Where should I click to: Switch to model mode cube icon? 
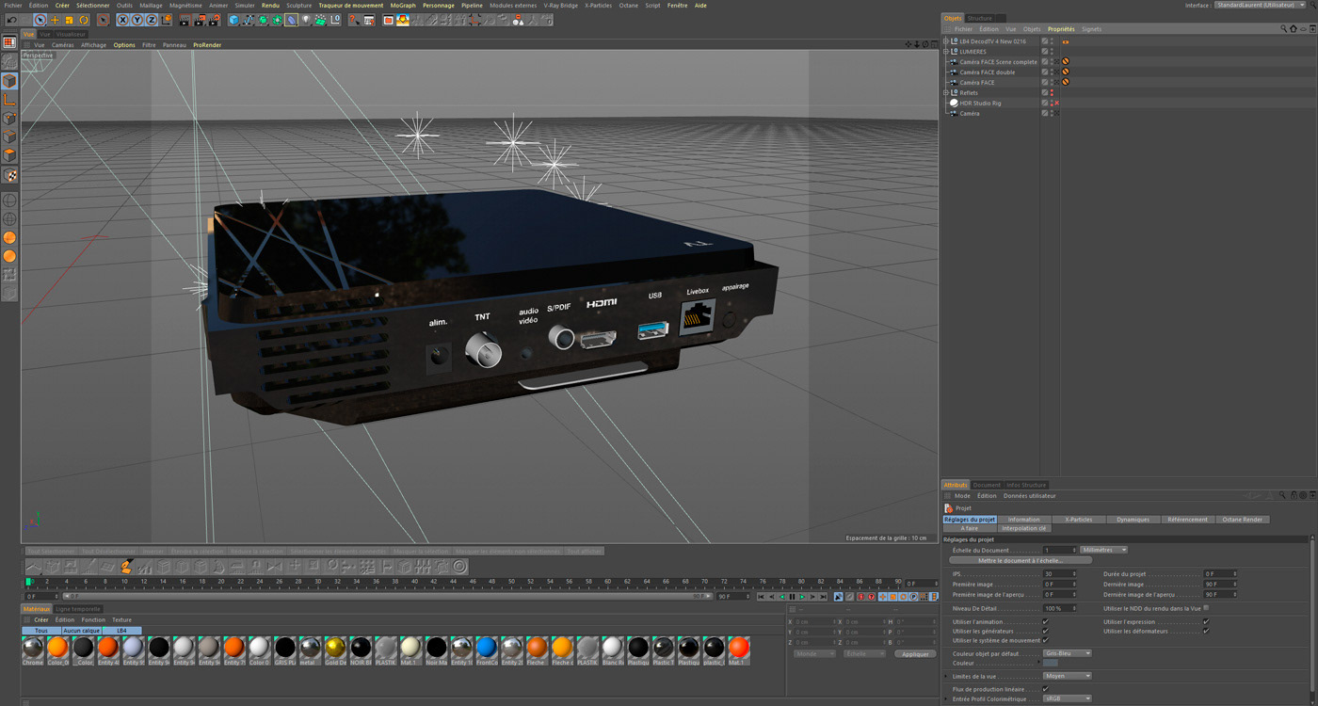coord(9,81)
